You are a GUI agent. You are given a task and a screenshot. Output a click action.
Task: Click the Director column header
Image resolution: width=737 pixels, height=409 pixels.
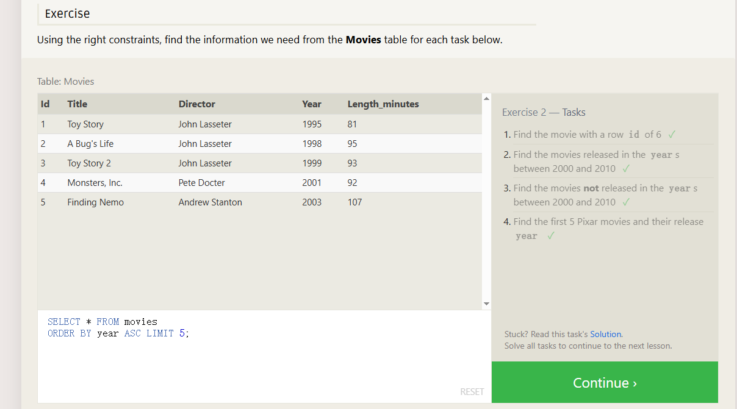coord(196,104)
